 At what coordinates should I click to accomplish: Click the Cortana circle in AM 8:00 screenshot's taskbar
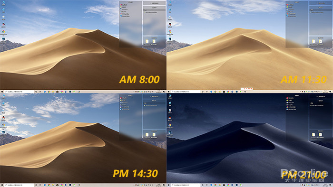36,92
